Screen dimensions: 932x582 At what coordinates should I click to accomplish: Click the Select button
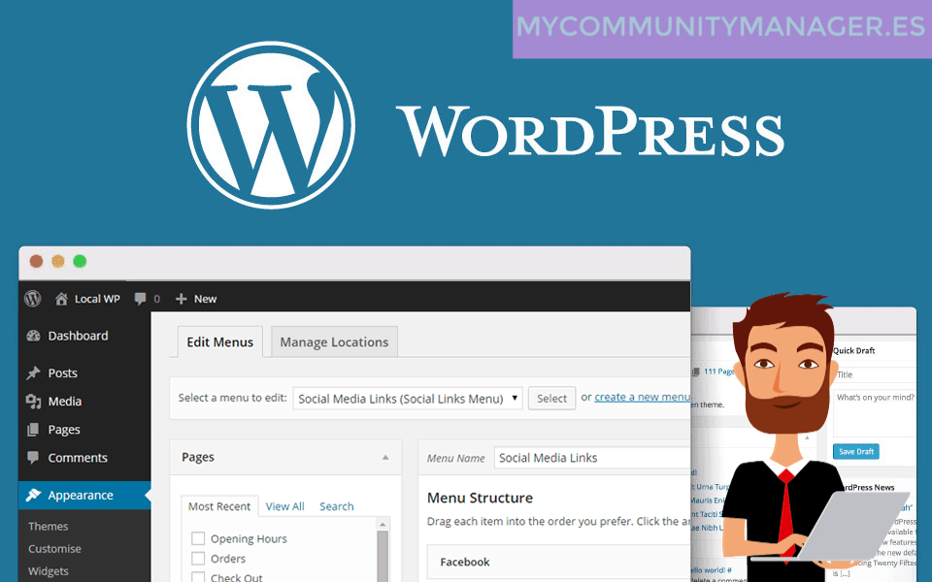pyautogui.click(x=551, y=399)
